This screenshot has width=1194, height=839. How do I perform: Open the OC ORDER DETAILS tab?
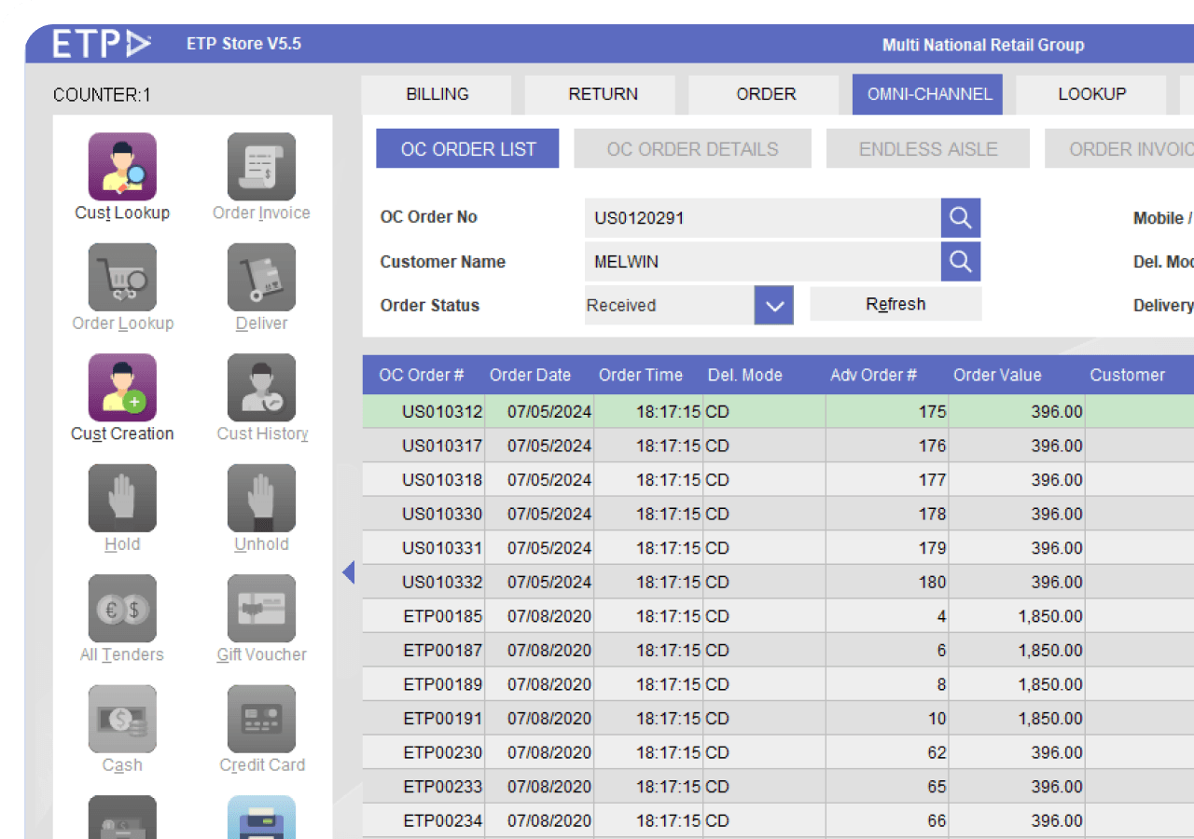692,149
